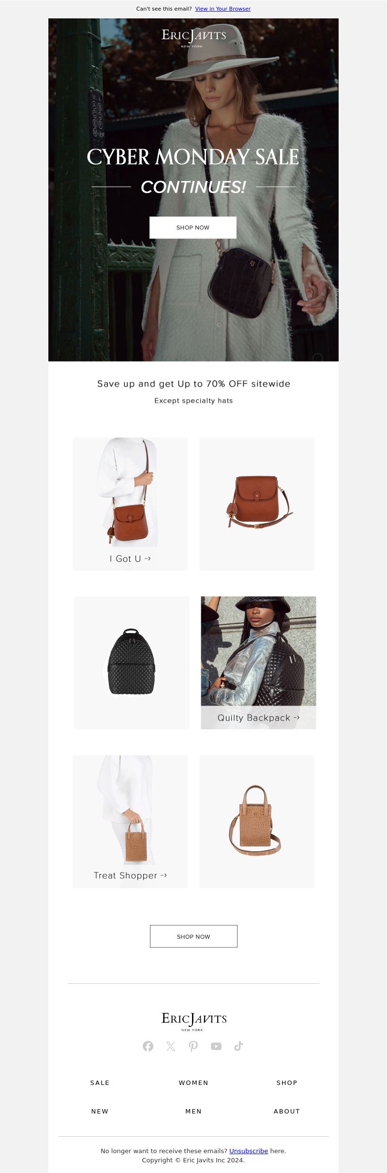387x1173 pixels.
Task: Open the YouTube icon link
Action: tap(216, 1046)
